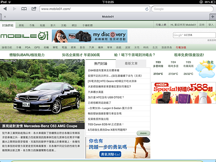This screenshot has height=162, width=216.
Task: Click the 註冊 register link
Action: (202, 25)
